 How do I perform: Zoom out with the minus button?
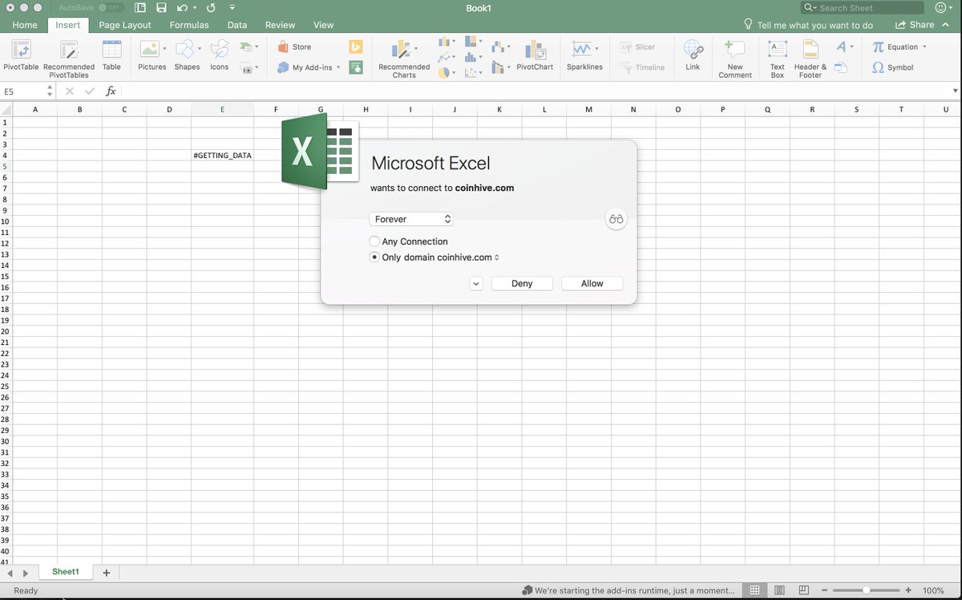click(x=823, y=590)
